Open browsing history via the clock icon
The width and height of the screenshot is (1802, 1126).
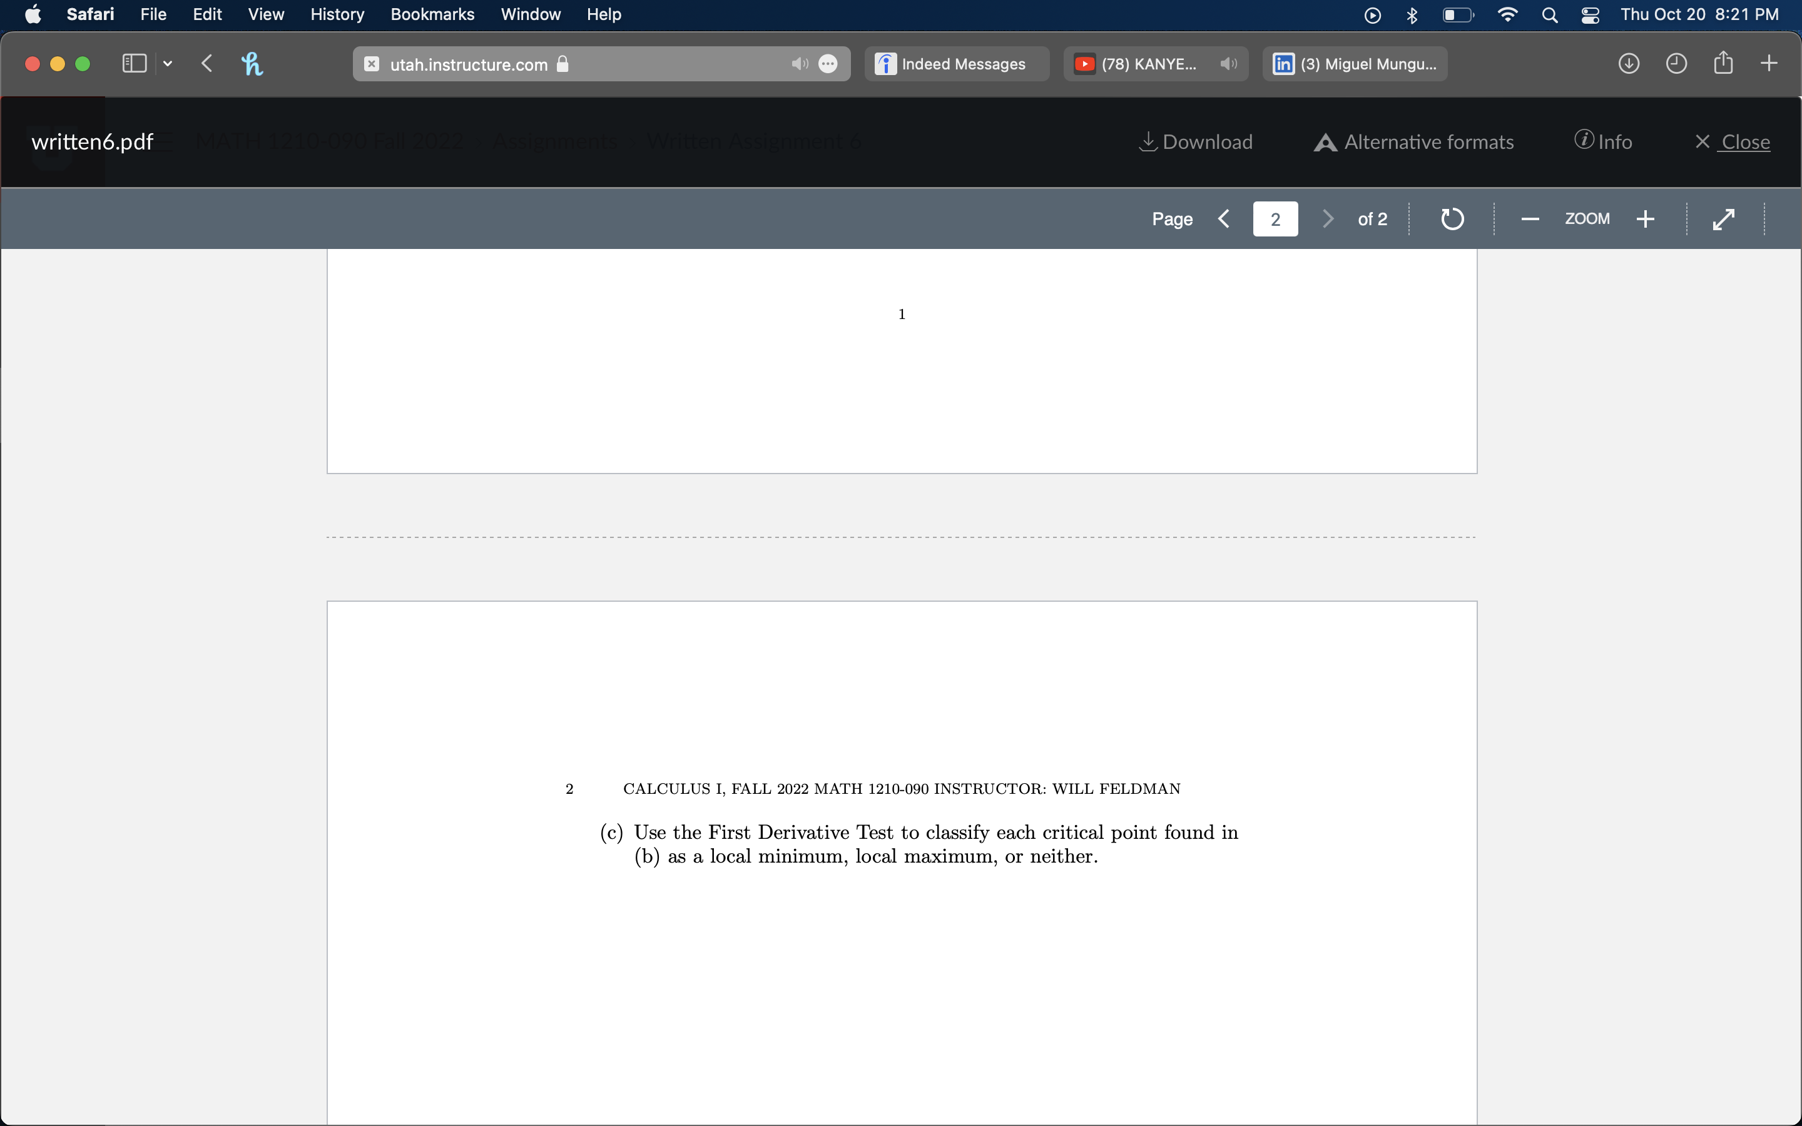[x=1676, y=63]
